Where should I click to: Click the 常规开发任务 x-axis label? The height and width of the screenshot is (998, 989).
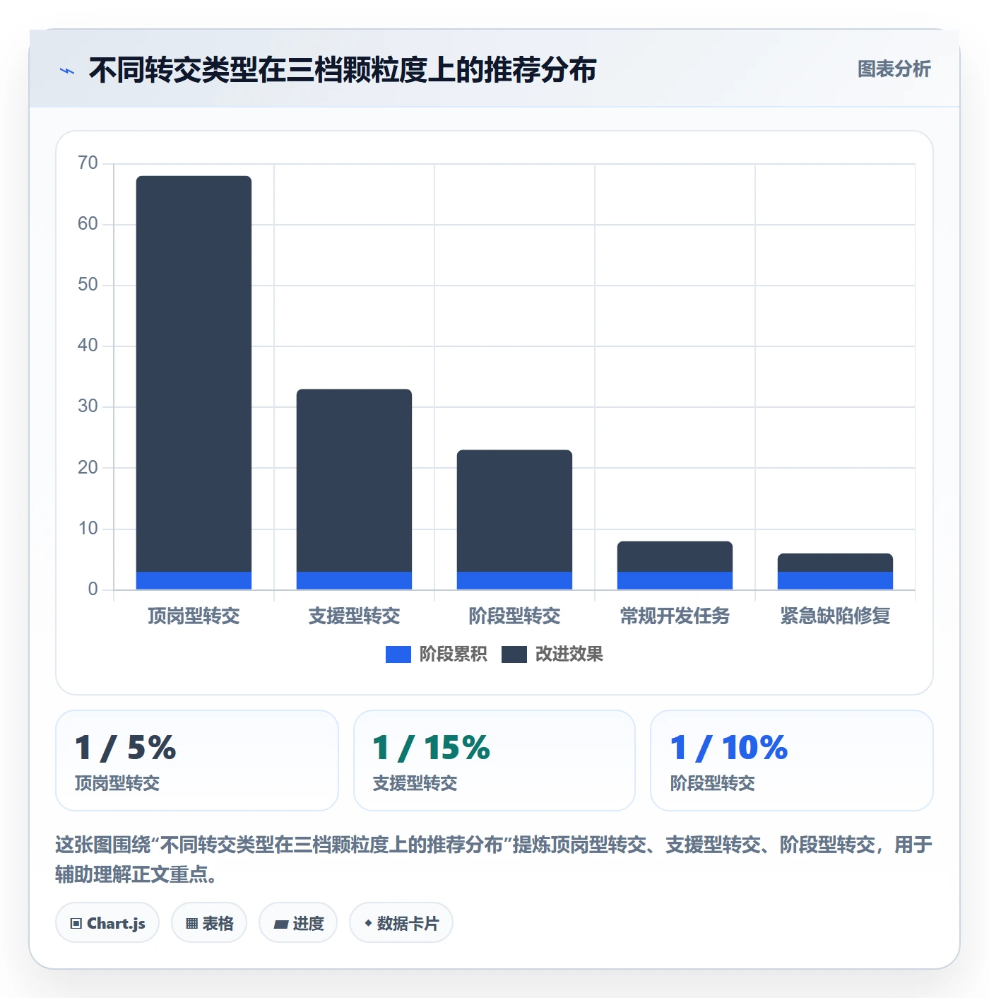coord(675,616)
